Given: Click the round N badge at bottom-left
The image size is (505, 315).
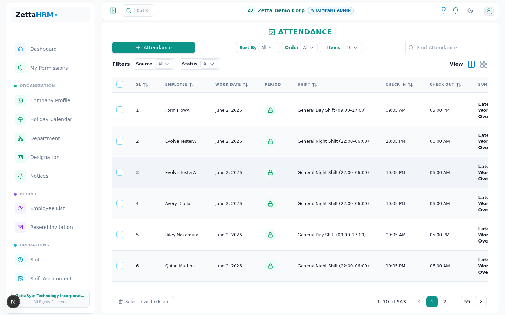Looking at the screenshot, I should pyautogui.click(x=13, y=302).
